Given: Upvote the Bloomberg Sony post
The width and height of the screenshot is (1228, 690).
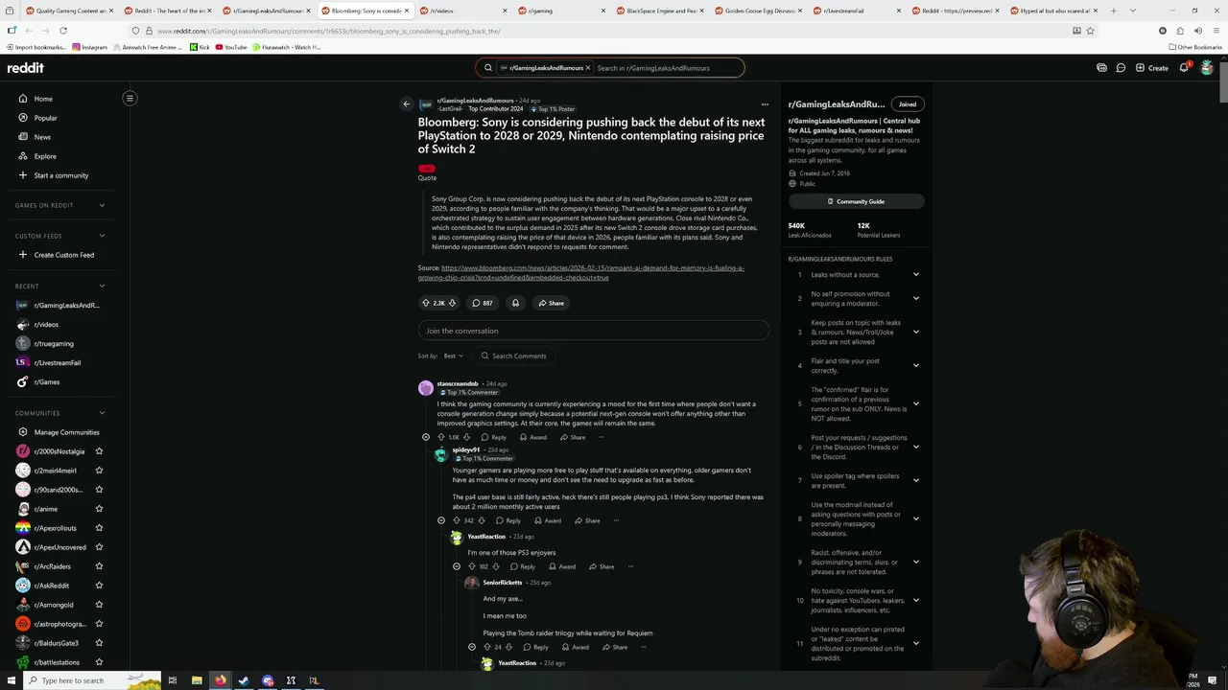Looking at the screenshot, I should click(426, 303).
